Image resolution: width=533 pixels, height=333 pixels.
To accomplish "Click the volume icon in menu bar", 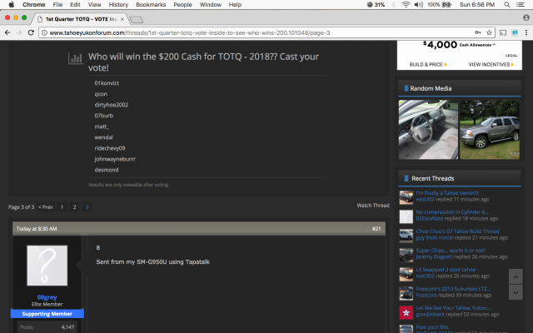I will [x=418, y=4].
